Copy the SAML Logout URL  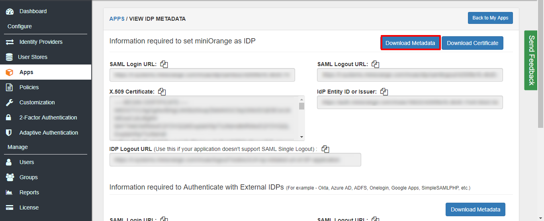(375, 64)
